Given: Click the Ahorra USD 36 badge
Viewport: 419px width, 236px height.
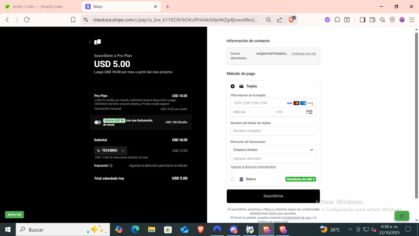Looking at the screenshot, I should click(114, 121).
